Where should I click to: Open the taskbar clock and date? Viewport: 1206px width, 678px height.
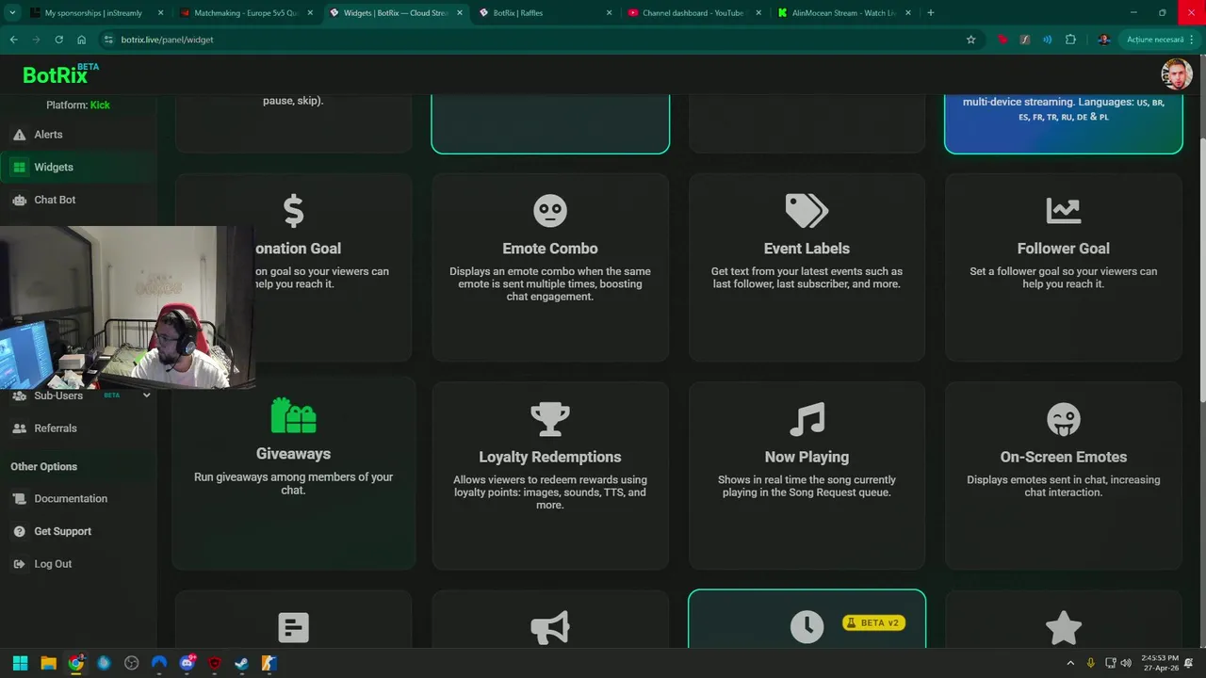1160,663
